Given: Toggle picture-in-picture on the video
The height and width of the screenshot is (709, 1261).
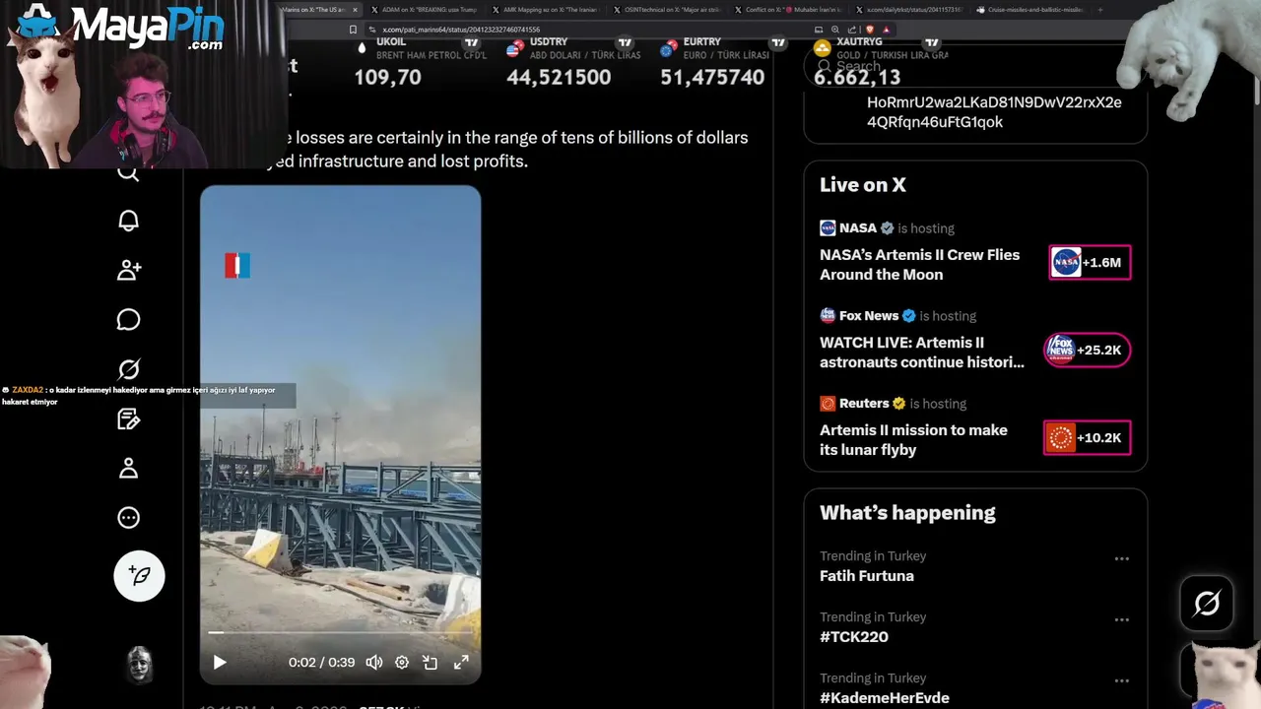Looking at the screenshot, I should click(x=431, y=663).
